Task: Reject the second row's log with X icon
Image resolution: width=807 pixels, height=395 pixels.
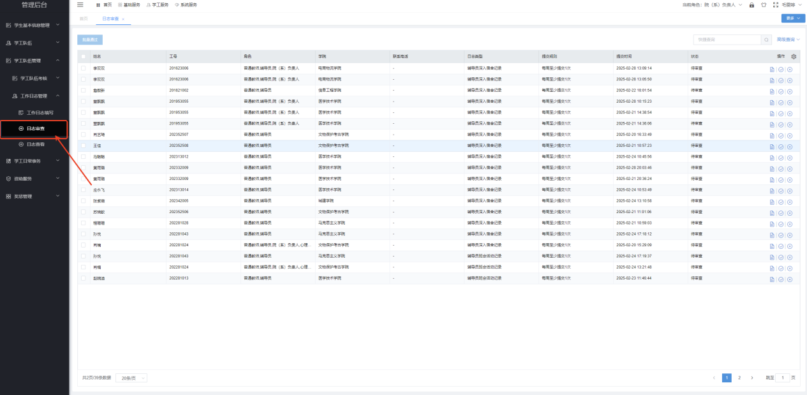Action: click(x=790, y=80)
